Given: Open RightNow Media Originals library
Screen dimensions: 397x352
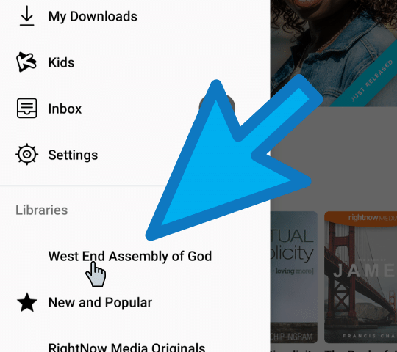Looking at the screenshot, I should coord(126,347).
